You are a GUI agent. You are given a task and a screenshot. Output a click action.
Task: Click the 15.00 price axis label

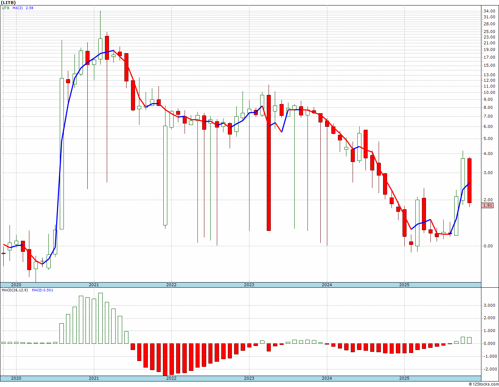coord(489,65)
